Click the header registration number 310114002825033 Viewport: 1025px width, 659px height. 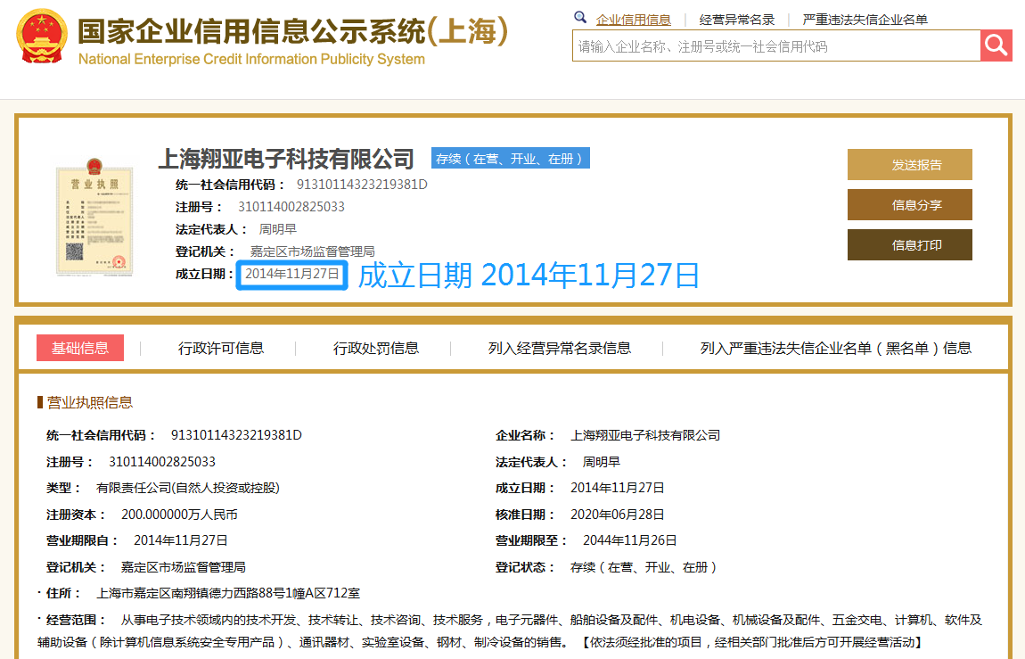tap(291, 207)
